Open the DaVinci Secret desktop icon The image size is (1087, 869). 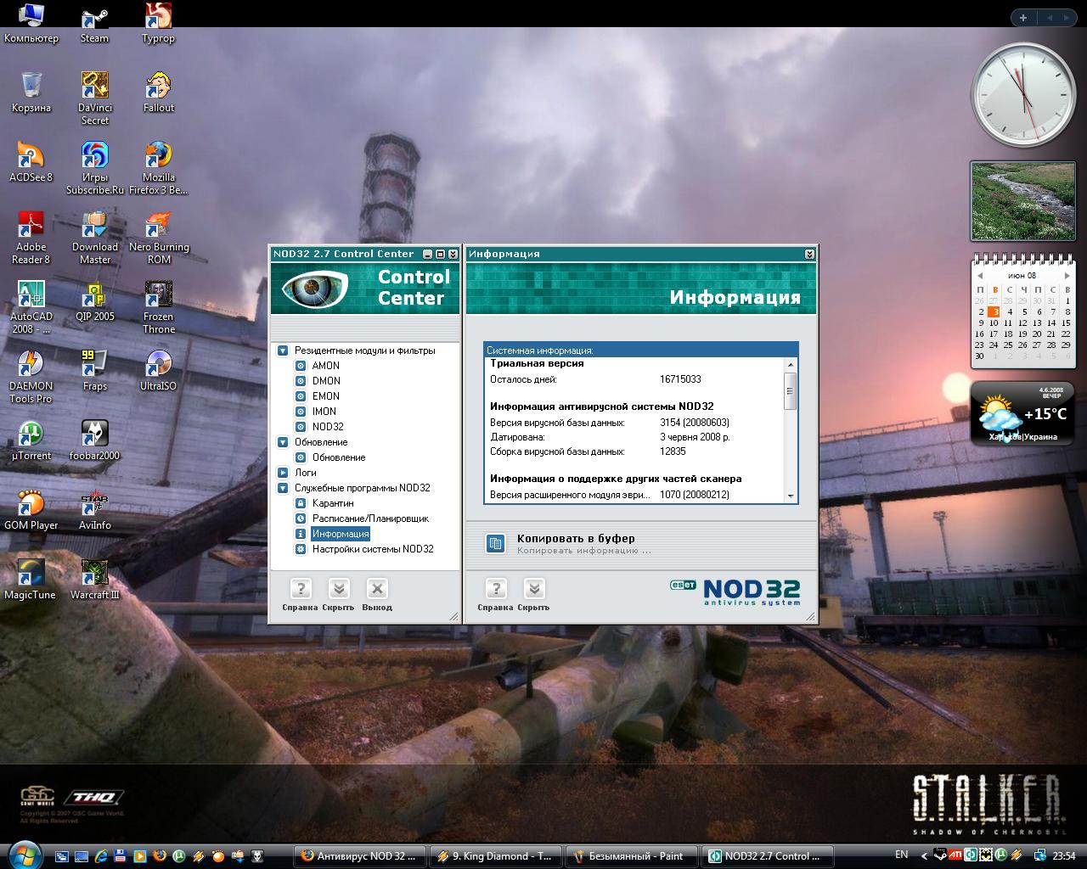pos(94,99)
